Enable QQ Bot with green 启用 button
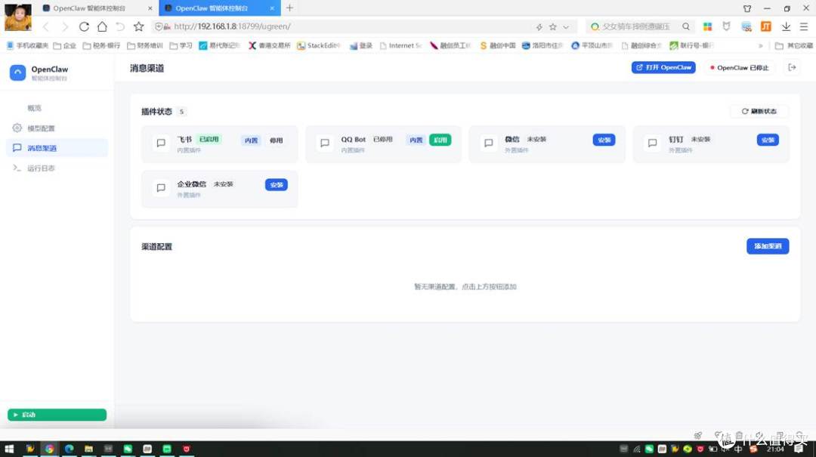 pyautogui.click(x=440, y=140)
